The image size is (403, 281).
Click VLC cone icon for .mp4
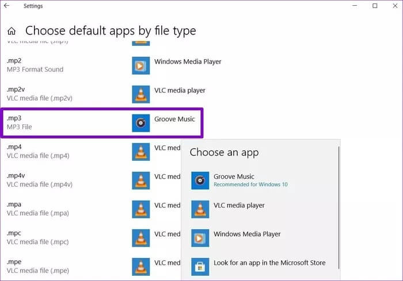click(x=141, y=152)
